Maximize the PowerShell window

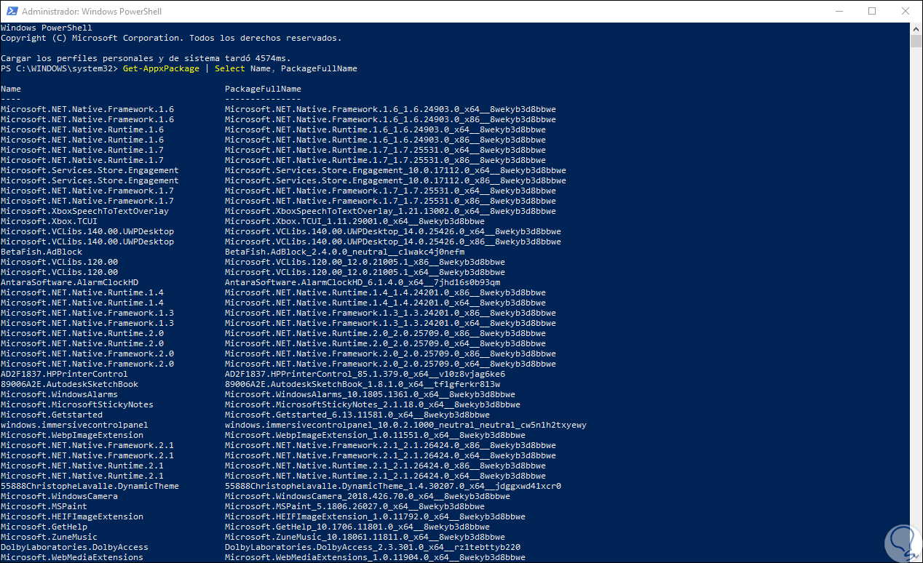(872, 12)
